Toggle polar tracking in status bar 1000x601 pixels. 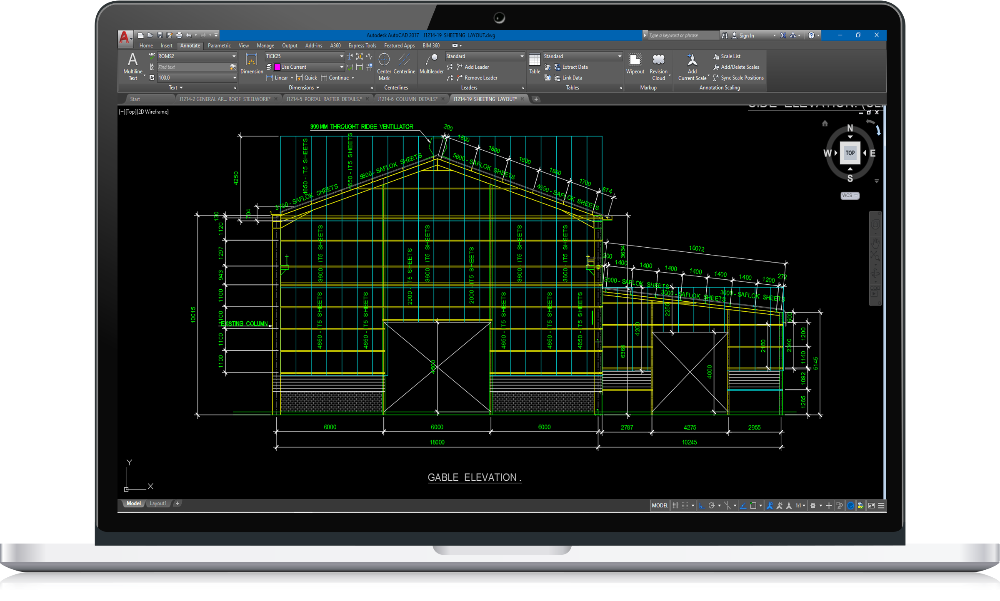[x=712, y=505]
